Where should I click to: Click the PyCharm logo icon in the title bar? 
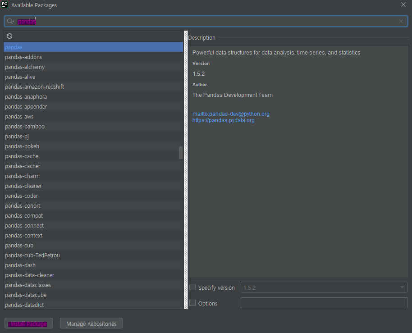coord(5,5)
